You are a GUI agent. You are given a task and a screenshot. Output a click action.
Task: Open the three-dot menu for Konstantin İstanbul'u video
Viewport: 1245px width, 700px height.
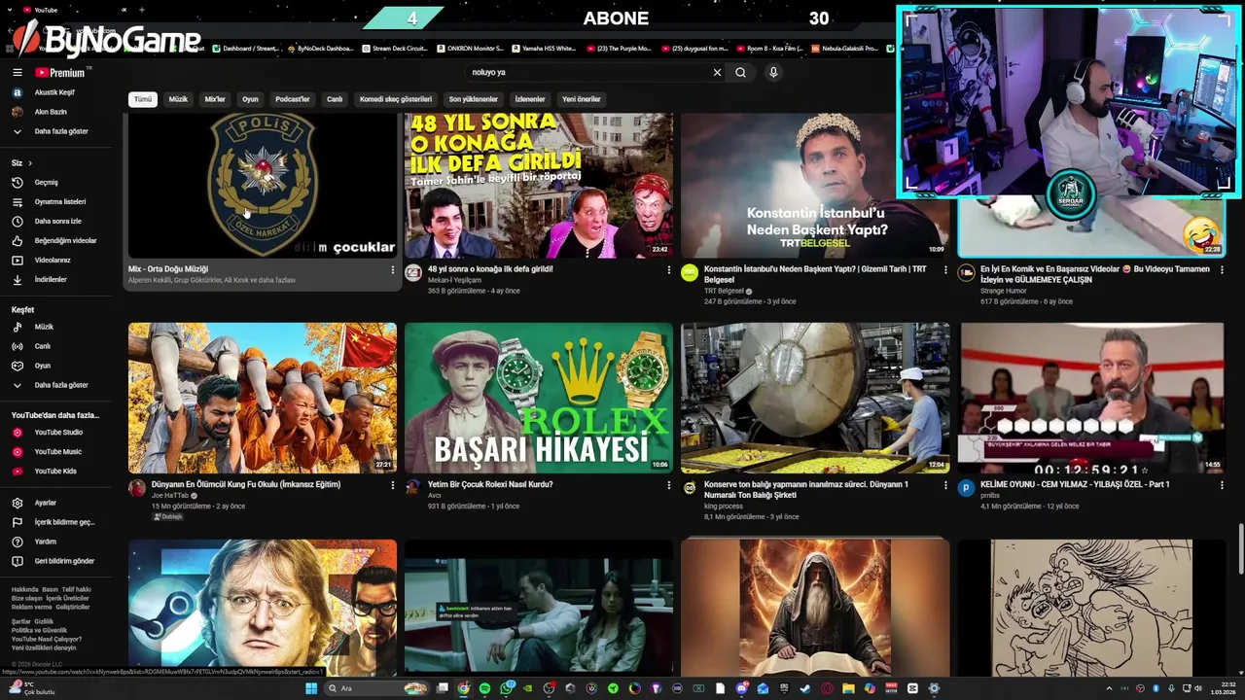[944, 269]
